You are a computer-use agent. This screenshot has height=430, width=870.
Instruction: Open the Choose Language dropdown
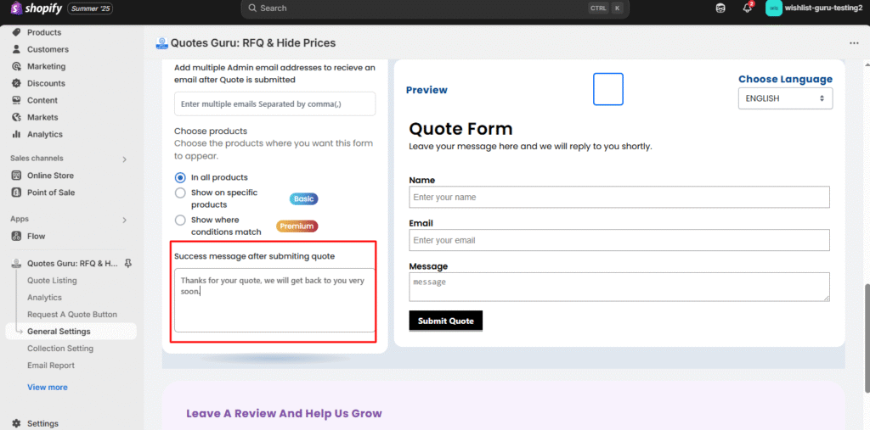pos(785,98)
